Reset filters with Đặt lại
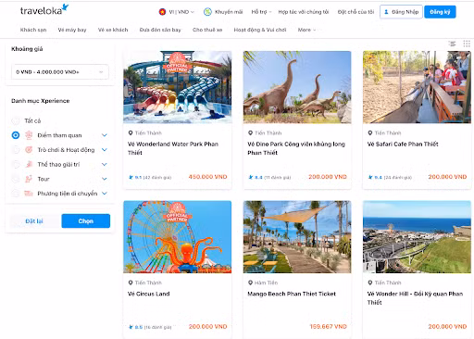Viewport: 474px width, 339px height. tap(34, 221)
